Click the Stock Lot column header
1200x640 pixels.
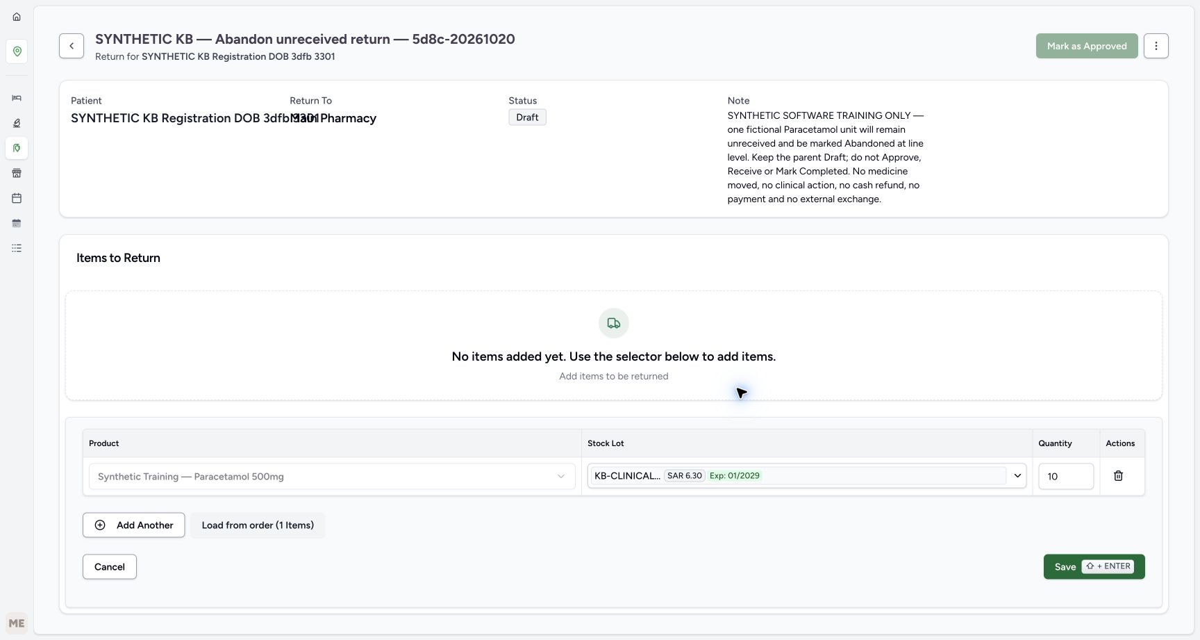(x=606, y=443)
